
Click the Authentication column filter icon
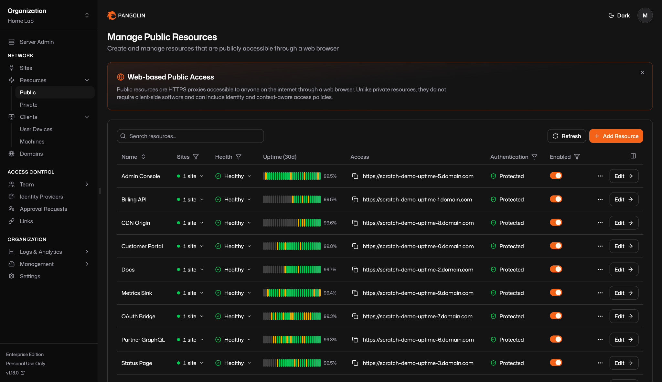(534, 157)
